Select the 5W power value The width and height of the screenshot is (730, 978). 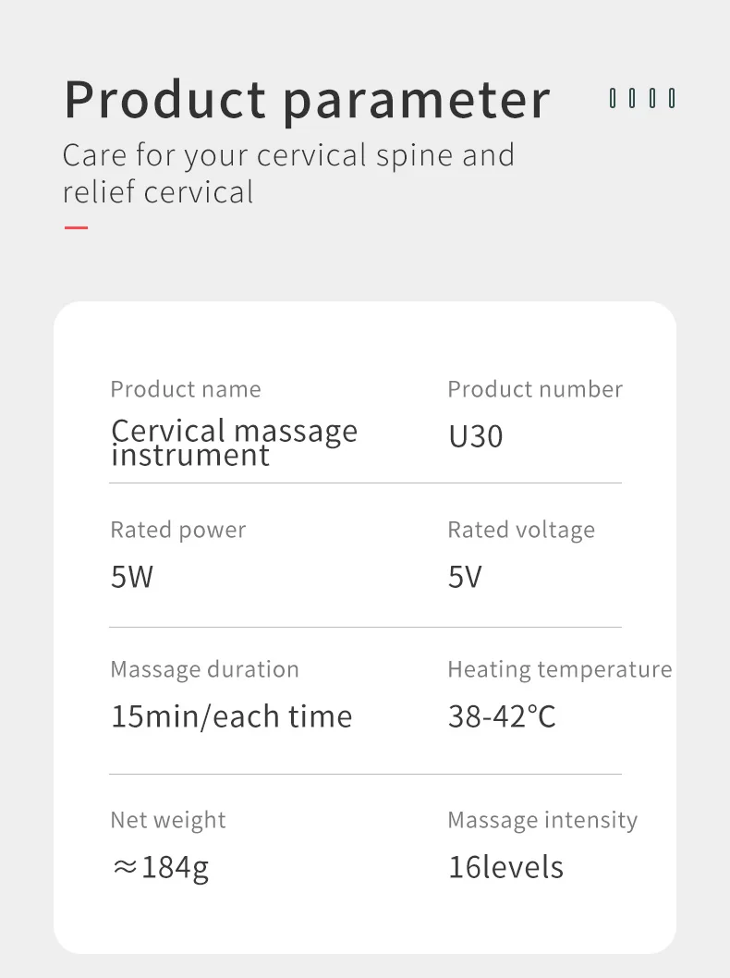pyautogui.click(x=132, y=576)
